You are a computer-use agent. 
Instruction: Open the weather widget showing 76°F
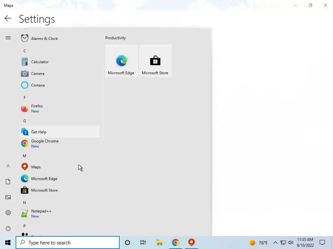click(259, 243)
